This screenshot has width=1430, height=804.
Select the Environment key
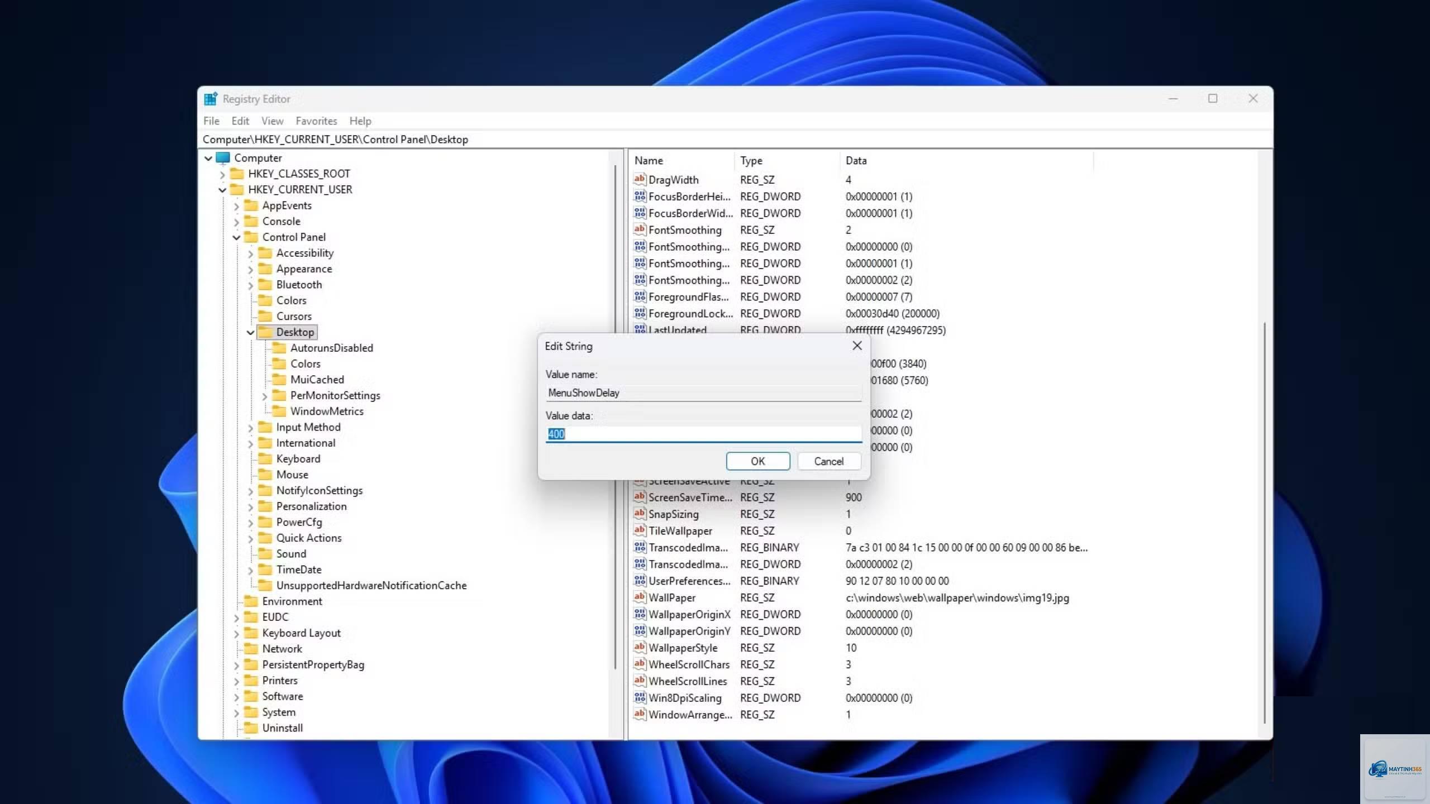pos(292,601)
